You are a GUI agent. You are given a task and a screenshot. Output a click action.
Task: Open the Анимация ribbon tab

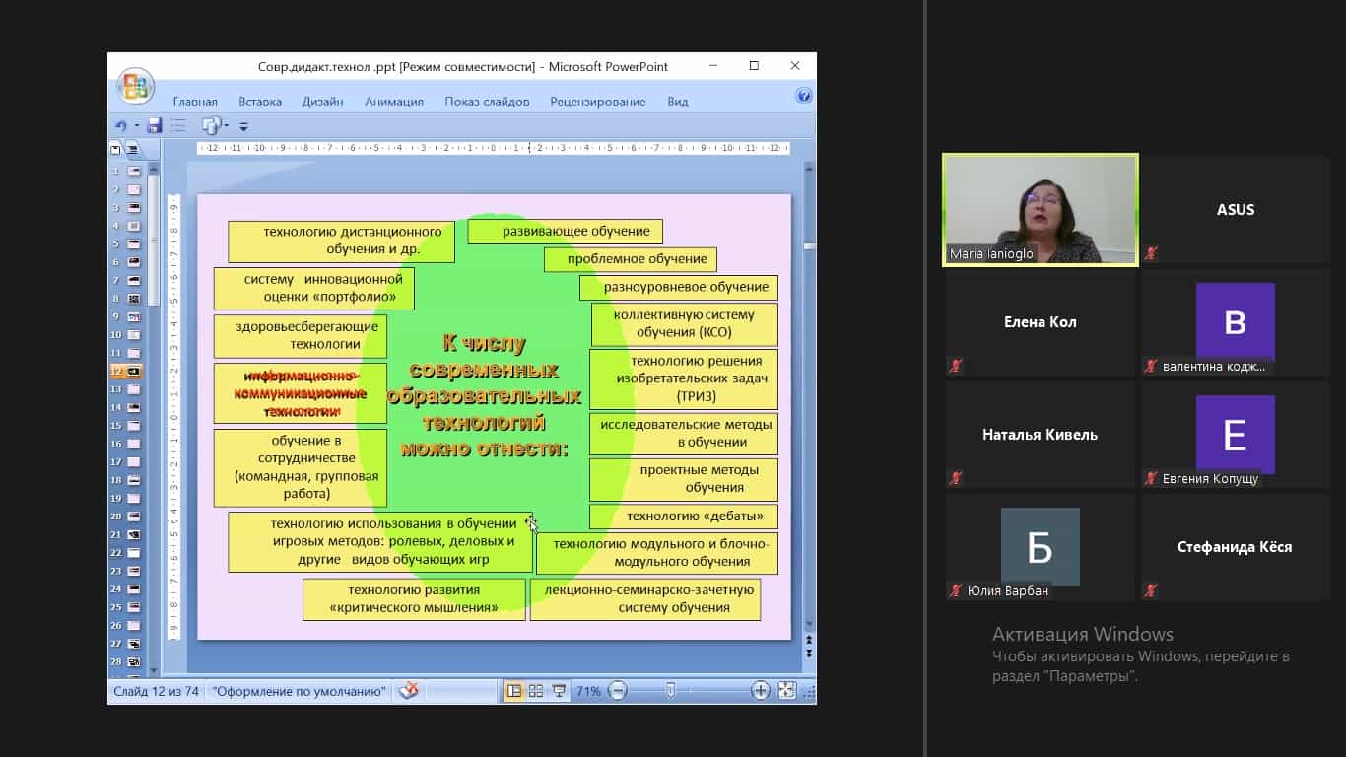click(x=393, y=102)
